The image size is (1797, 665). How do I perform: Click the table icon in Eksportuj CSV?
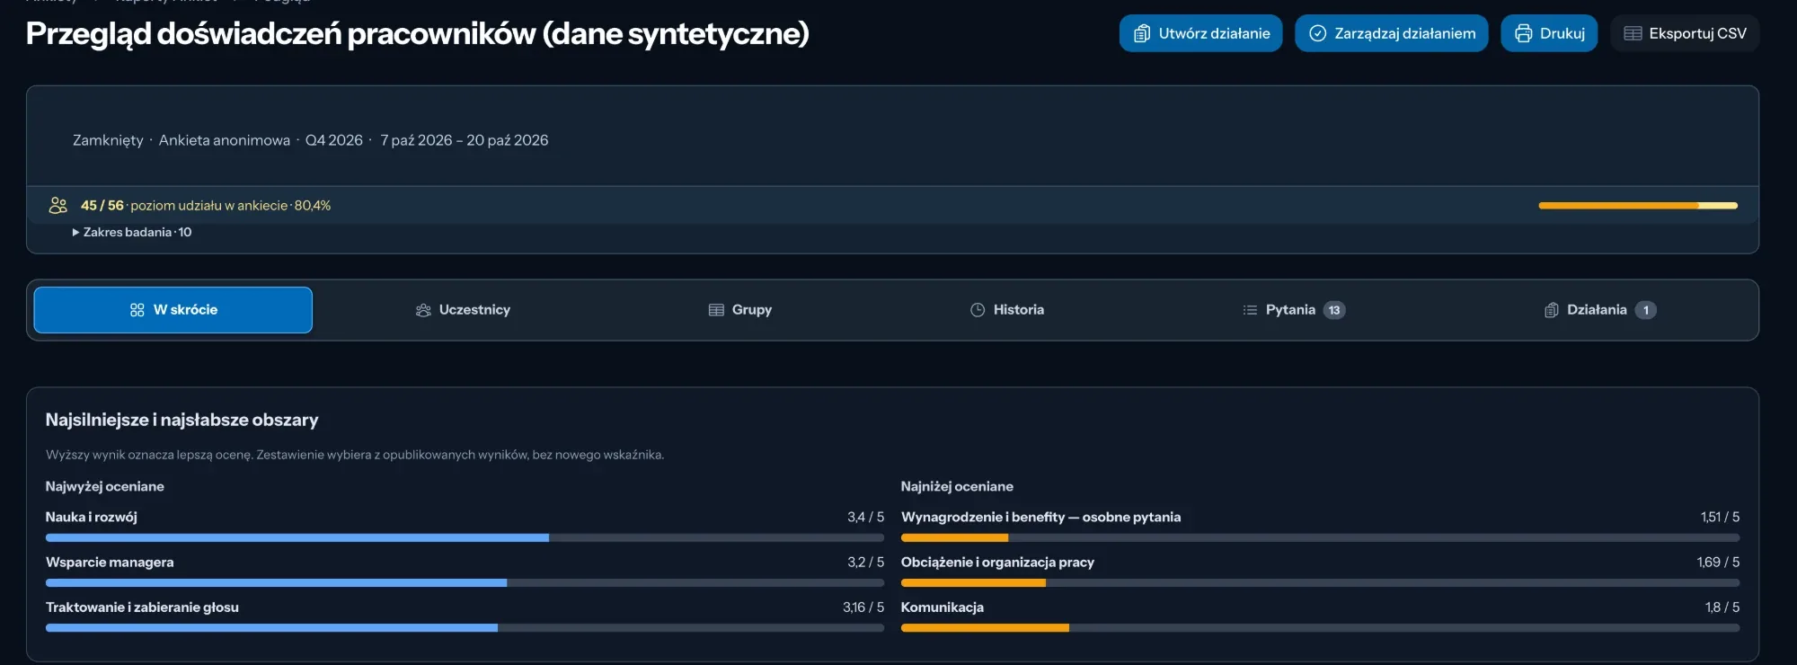click(x=1633, y=33)
